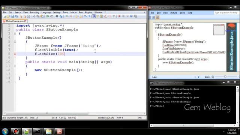240x135 pixels.
Task: Click Windows (CR LF) in status bar
Action: click(106, 117)
